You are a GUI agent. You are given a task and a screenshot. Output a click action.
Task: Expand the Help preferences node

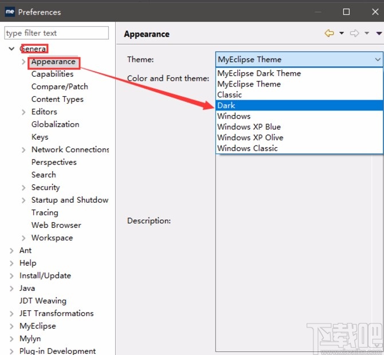[11, 263]
